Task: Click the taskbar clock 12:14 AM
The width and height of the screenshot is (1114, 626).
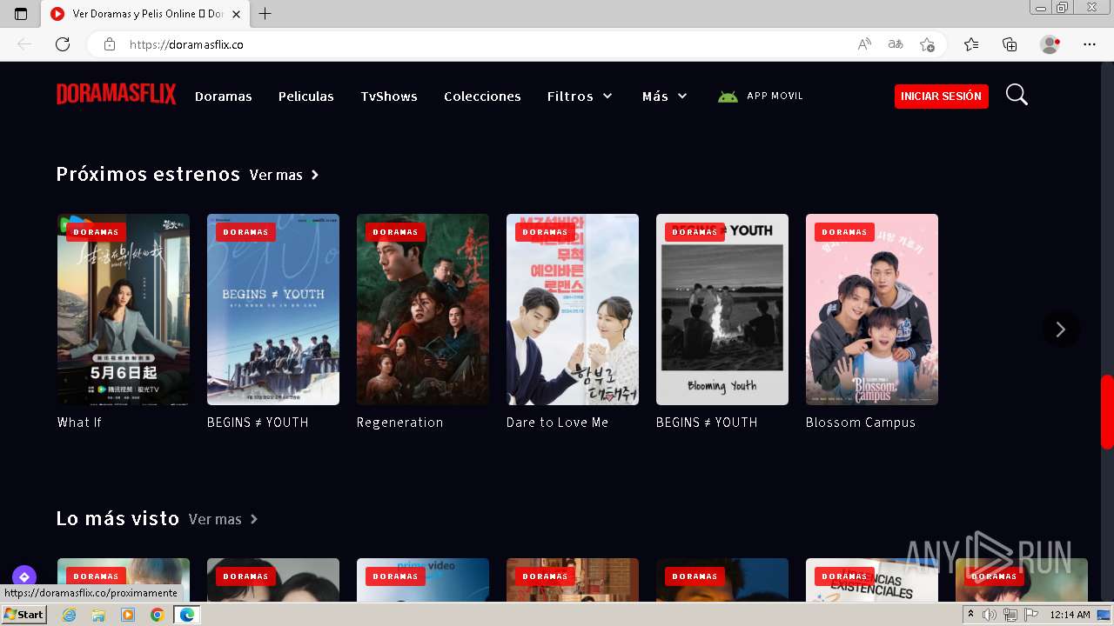Action: pyautogui.click(x=1070, y=615)
